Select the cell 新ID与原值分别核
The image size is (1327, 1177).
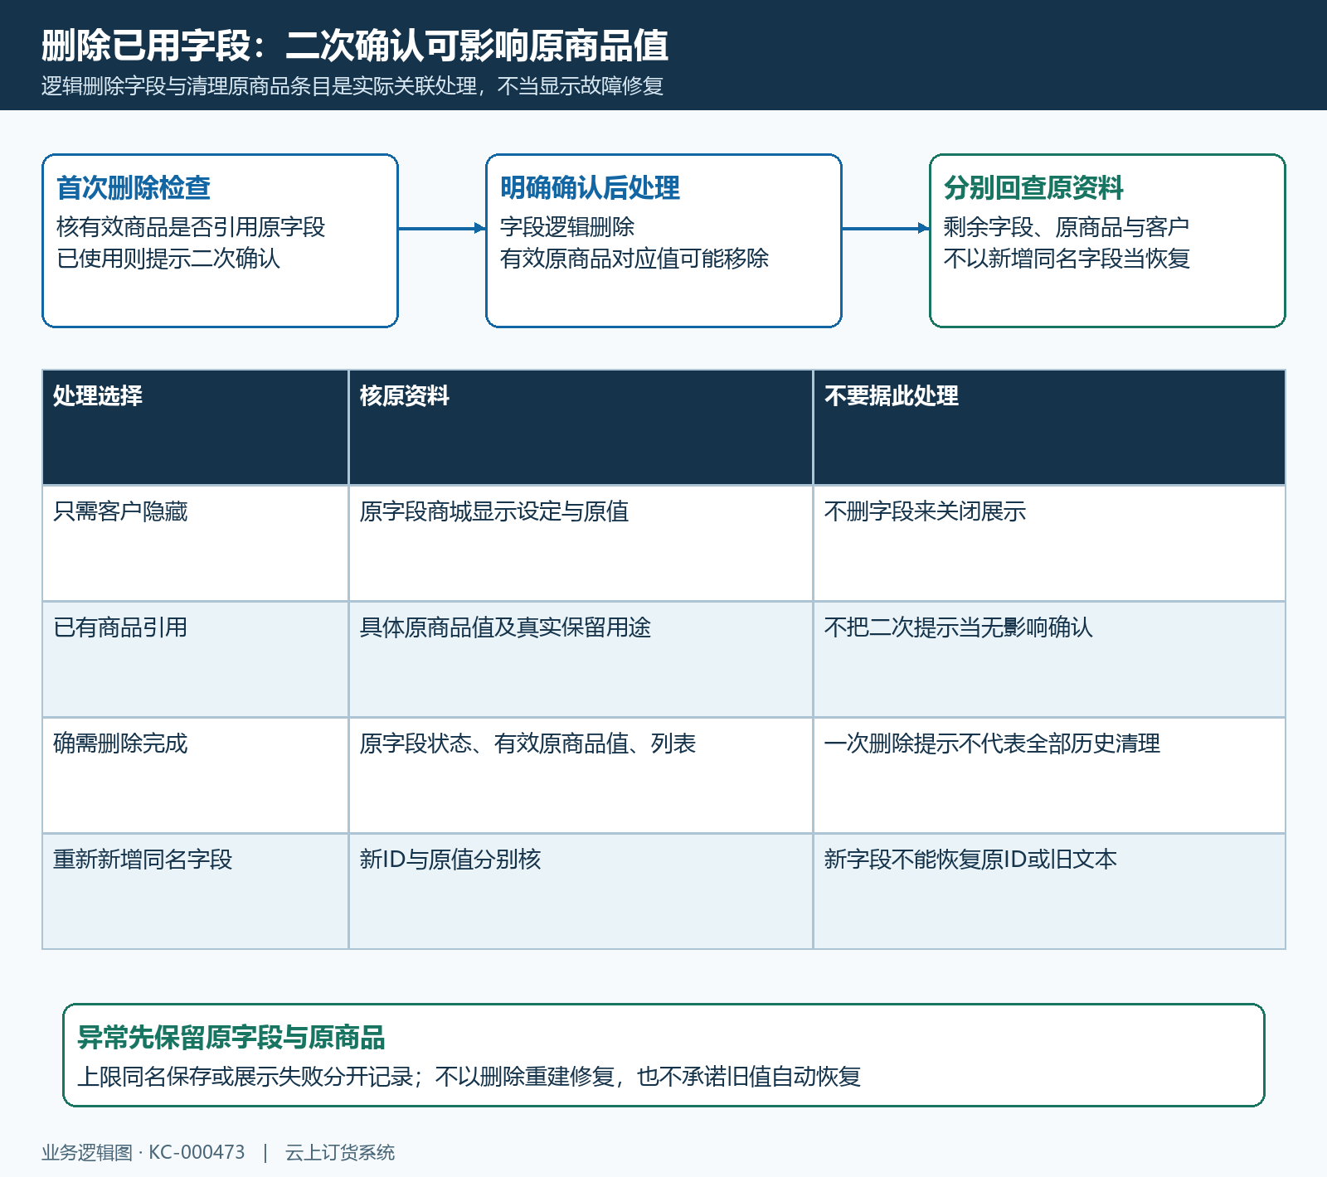click(x=581, y=891)
